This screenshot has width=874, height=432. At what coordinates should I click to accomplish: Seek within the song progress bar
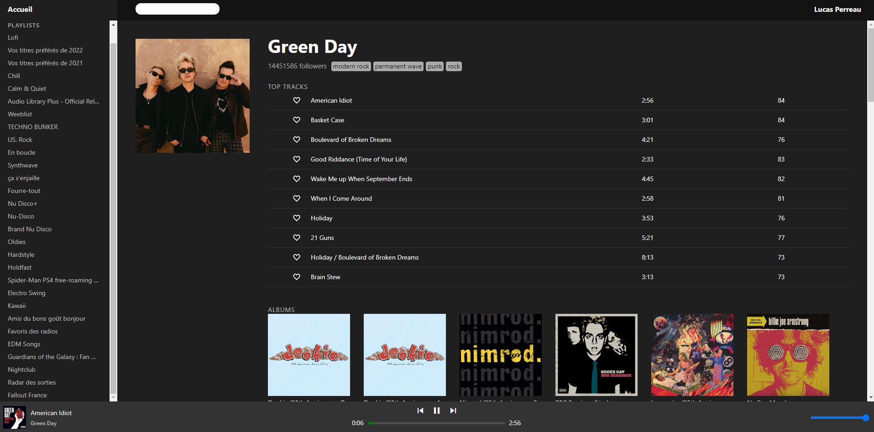pyautogui.click(x=437, y=423)
